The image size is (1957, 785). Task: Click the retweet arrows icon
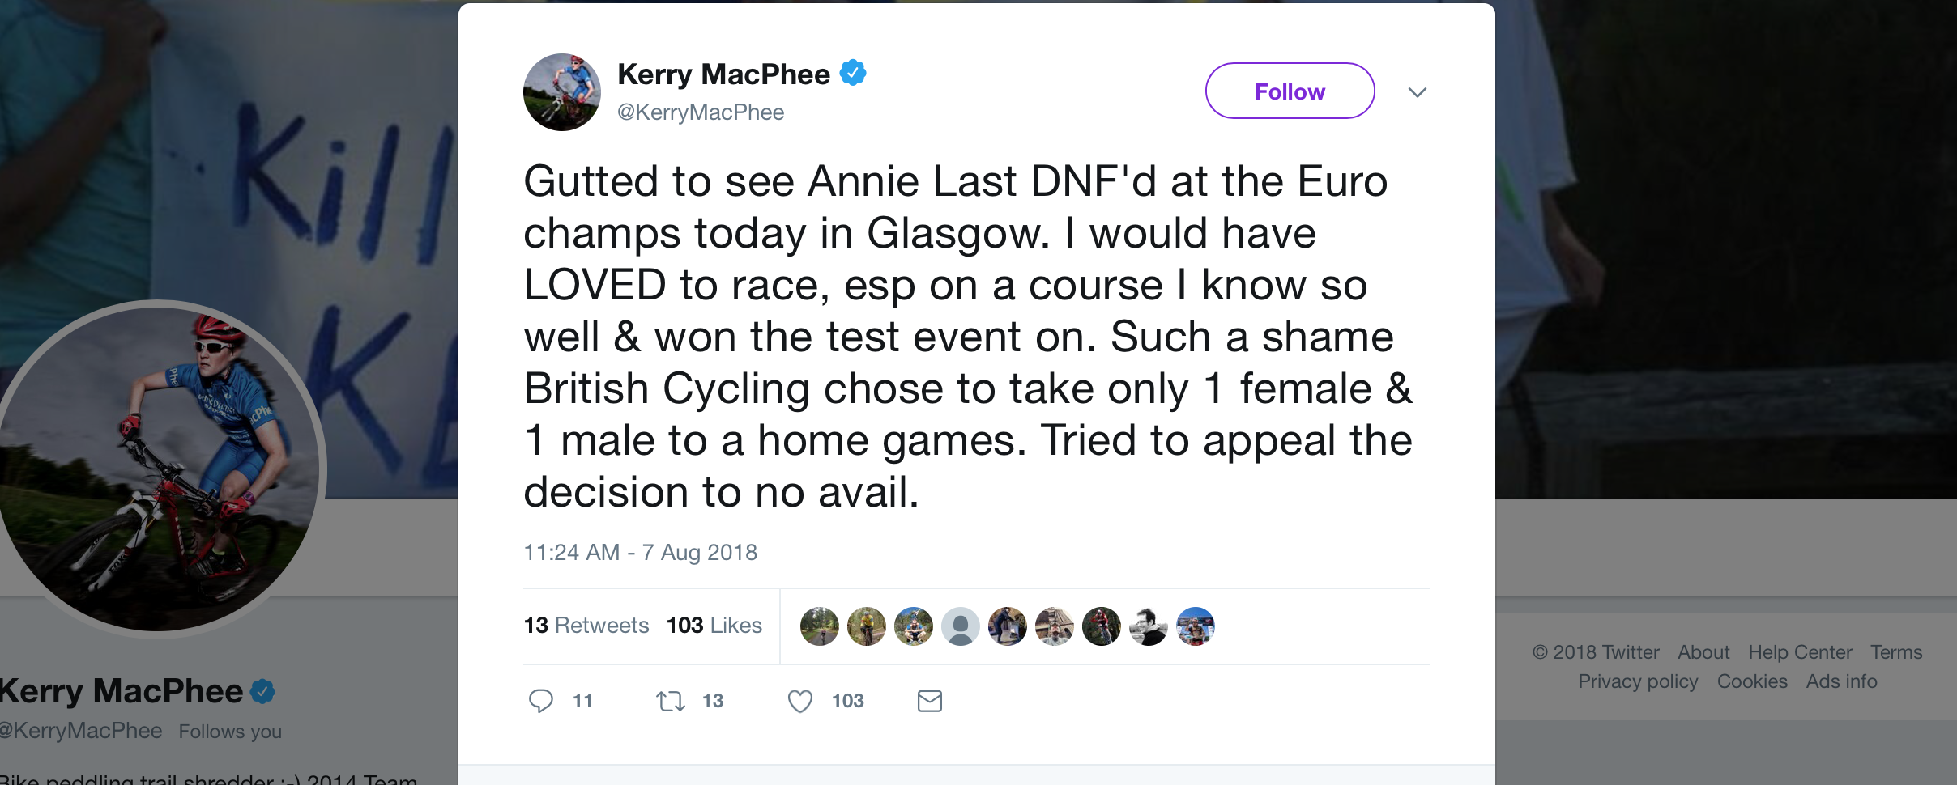click(671, 701)
